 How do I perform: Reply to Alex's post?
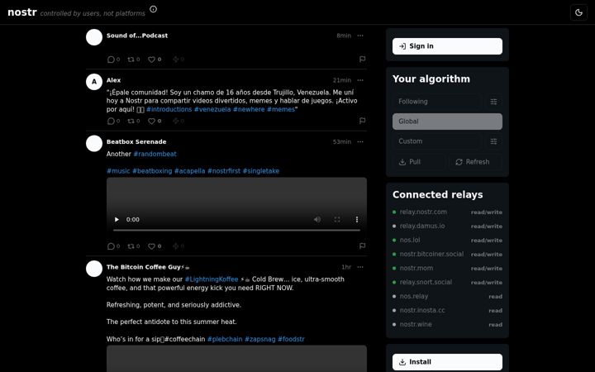[x=113, y=121]
